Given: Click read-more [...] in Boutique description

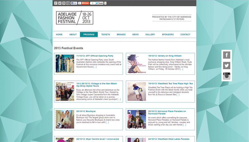Looking at the screenshot, I should (x=107, y=122).
